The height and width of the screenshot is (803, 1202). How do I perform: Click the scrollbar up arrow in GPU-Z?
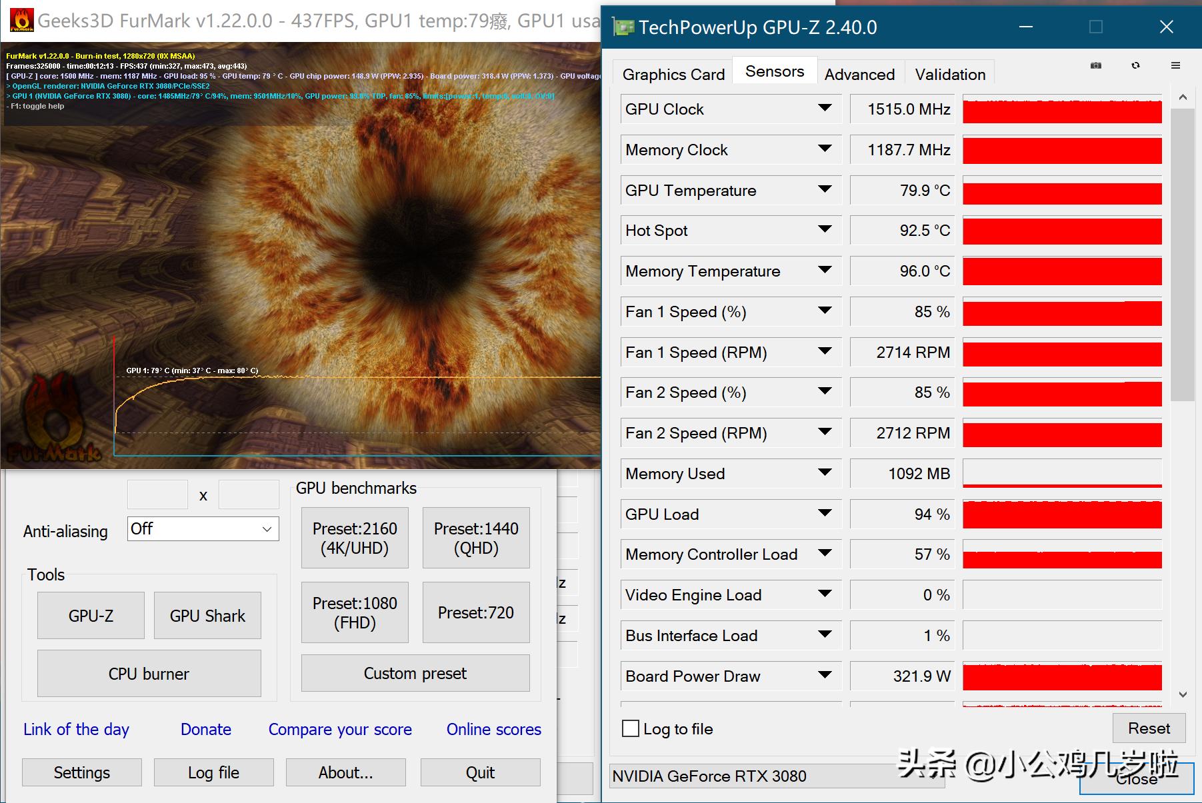[1183, 97]
